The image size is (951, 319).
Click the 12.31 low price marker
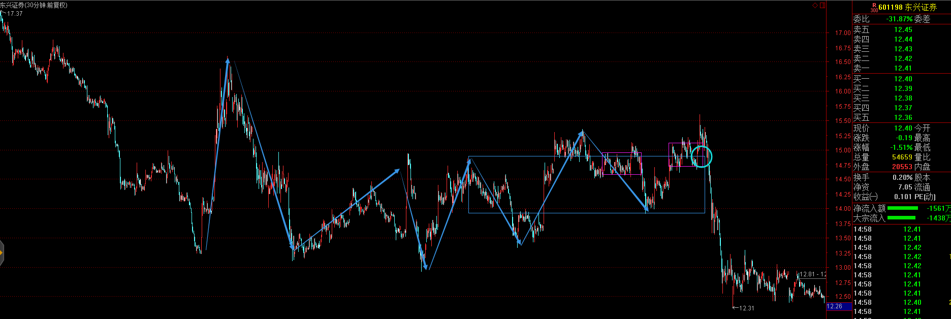pyautogui.click(x=745, y=308)
